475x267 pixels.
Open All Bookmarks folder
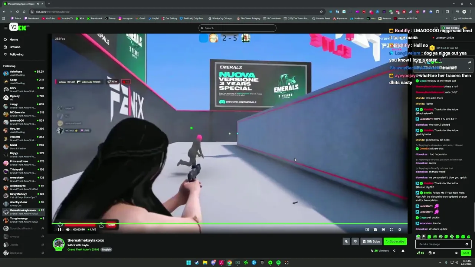(x=463, y=19)
